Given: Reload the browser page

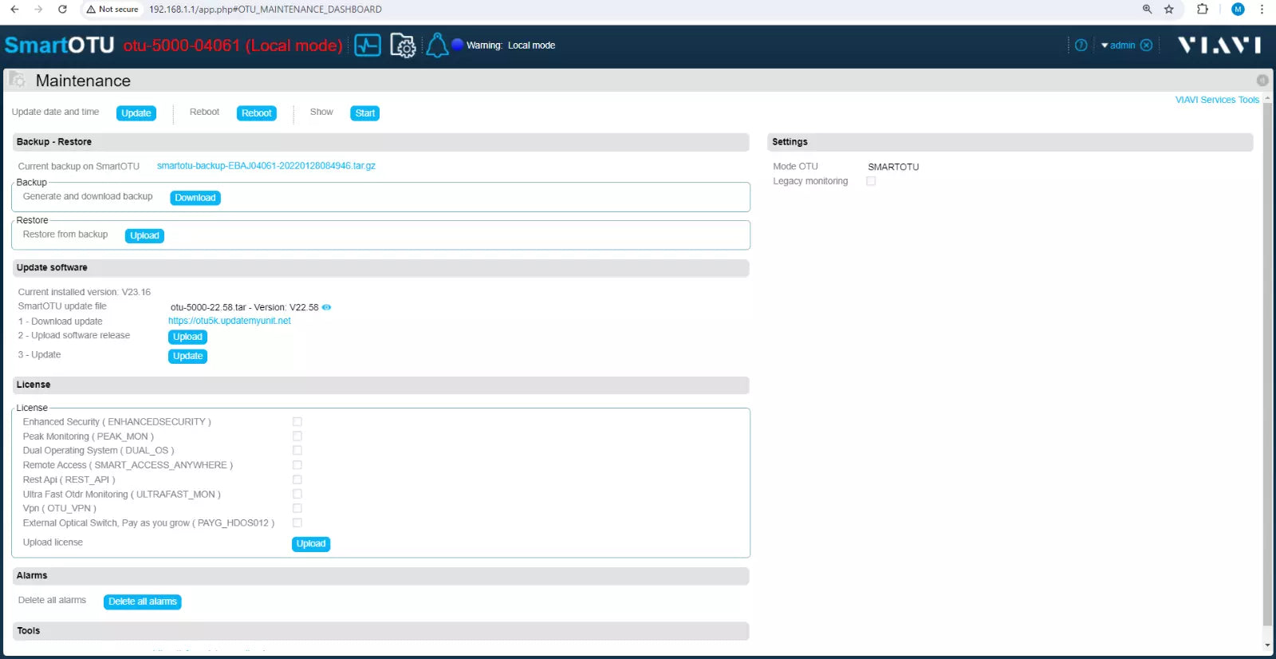Looking at the screenshot, I should coord(62,10).
